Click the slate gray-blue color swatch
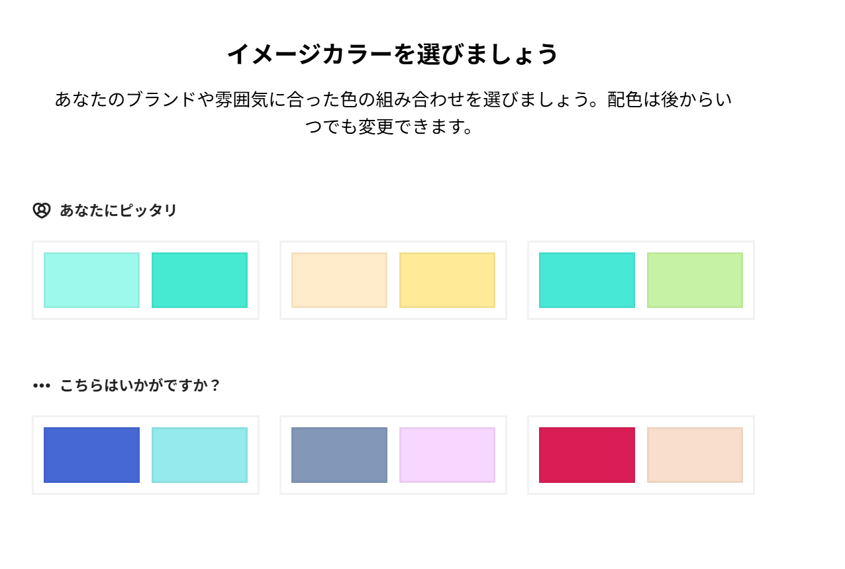This screenshot has height=569, width=845. [339, 455]
